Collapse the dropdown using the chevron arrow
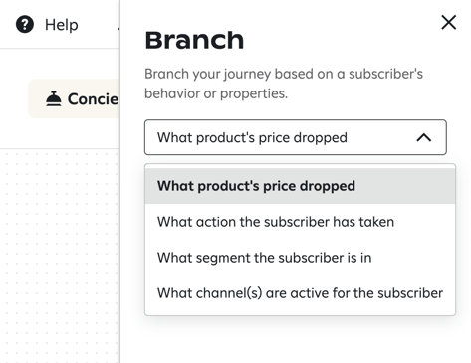This screenshot has height=363, width=471. coord(424,137)
